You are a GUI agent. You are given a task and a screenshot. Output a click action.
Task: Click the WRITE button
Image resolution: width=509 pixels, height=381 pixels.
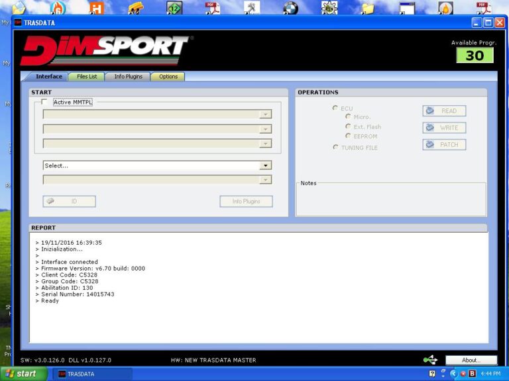pos(444,128)
